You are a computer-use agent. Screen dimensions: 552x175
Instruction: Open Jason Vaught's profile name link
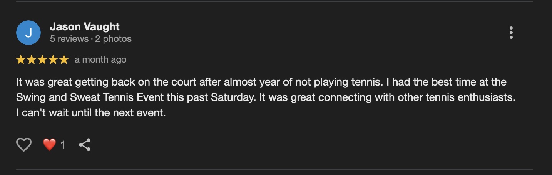(x=85, y=26)
